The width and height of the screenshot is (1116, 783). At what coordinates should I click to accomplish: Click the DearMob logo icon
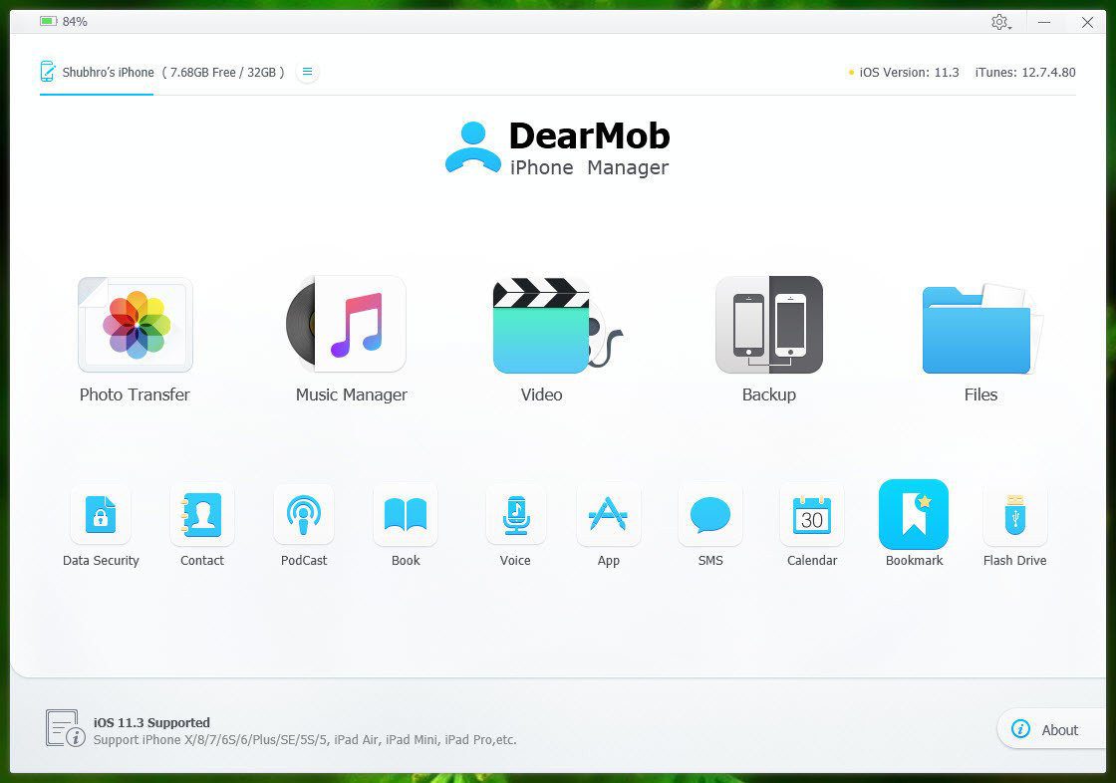(472, 147)
